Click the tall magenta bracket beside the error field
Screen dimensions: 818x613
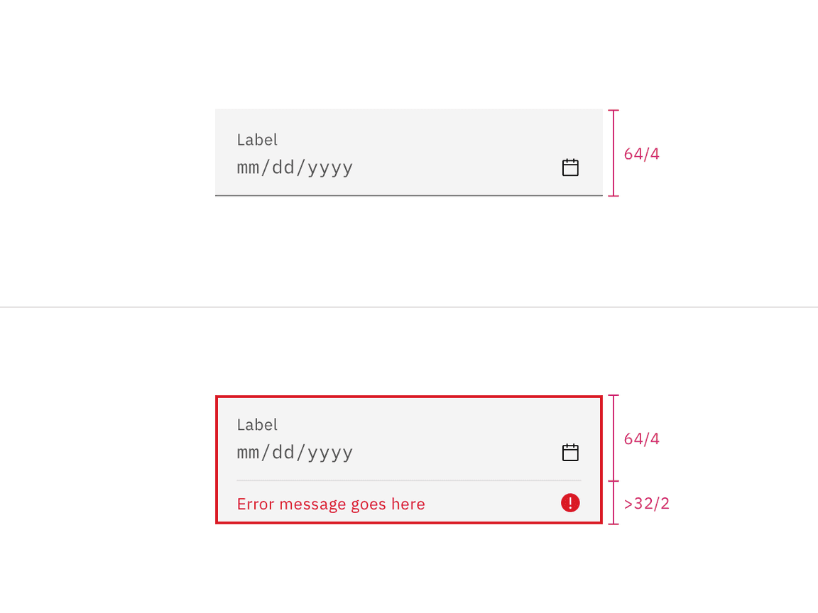(x=614, y=438)
